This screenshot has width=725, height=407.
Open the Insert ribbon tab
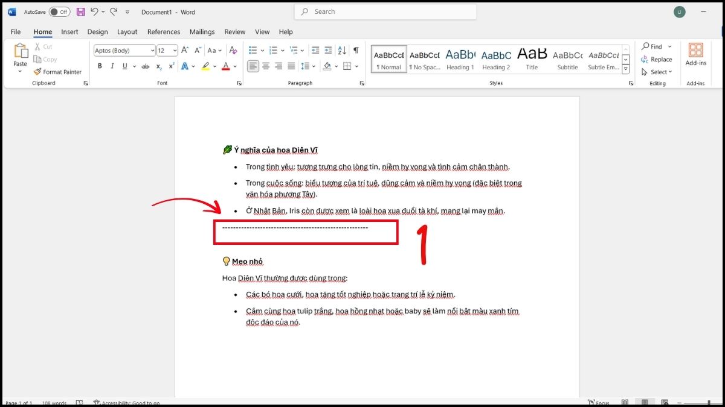coord(69,32)
